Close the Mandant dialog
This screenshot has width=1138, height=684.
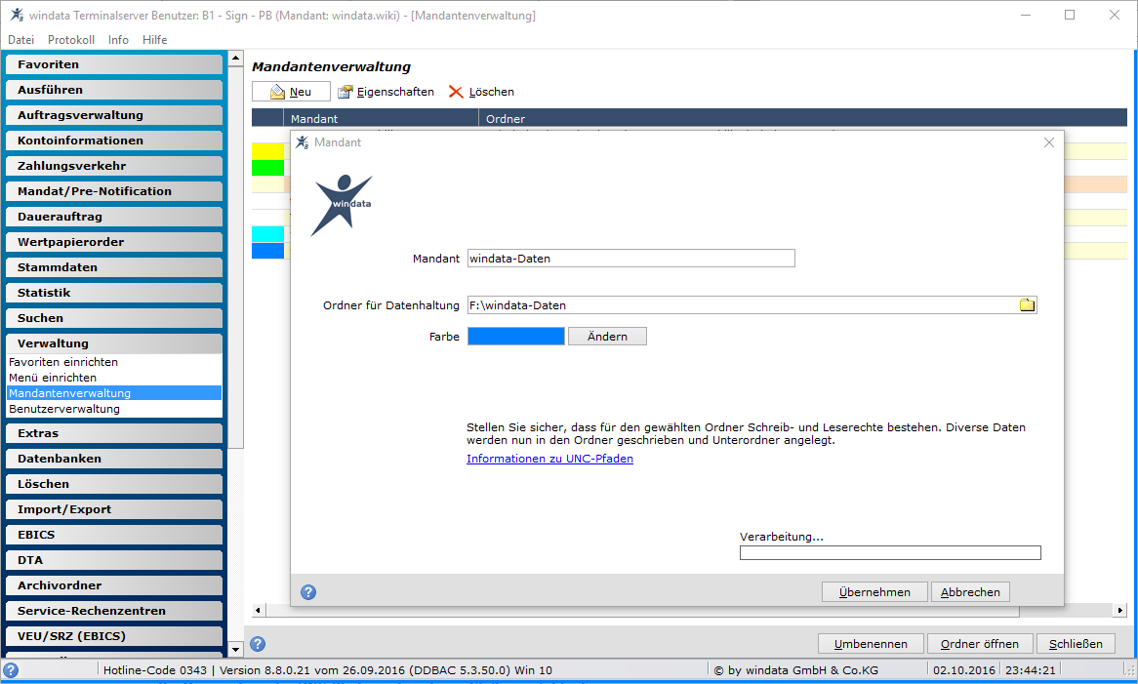(1049, 142)
